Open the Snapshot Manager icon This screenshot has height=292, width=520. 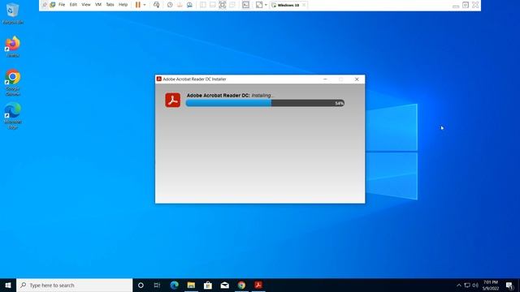pyautogui.click(x=189, y=5)
